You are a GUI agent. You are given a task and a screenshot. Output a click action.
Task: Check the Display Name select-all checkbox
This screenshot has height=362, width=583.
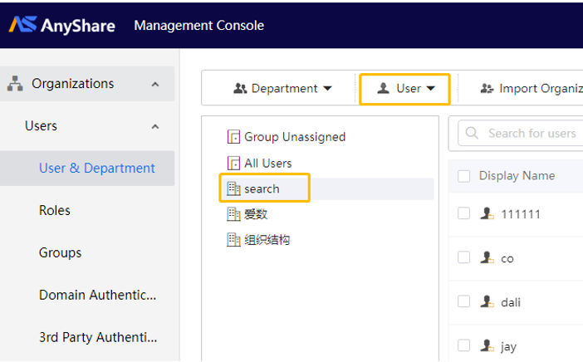click(x=463, y=176)
